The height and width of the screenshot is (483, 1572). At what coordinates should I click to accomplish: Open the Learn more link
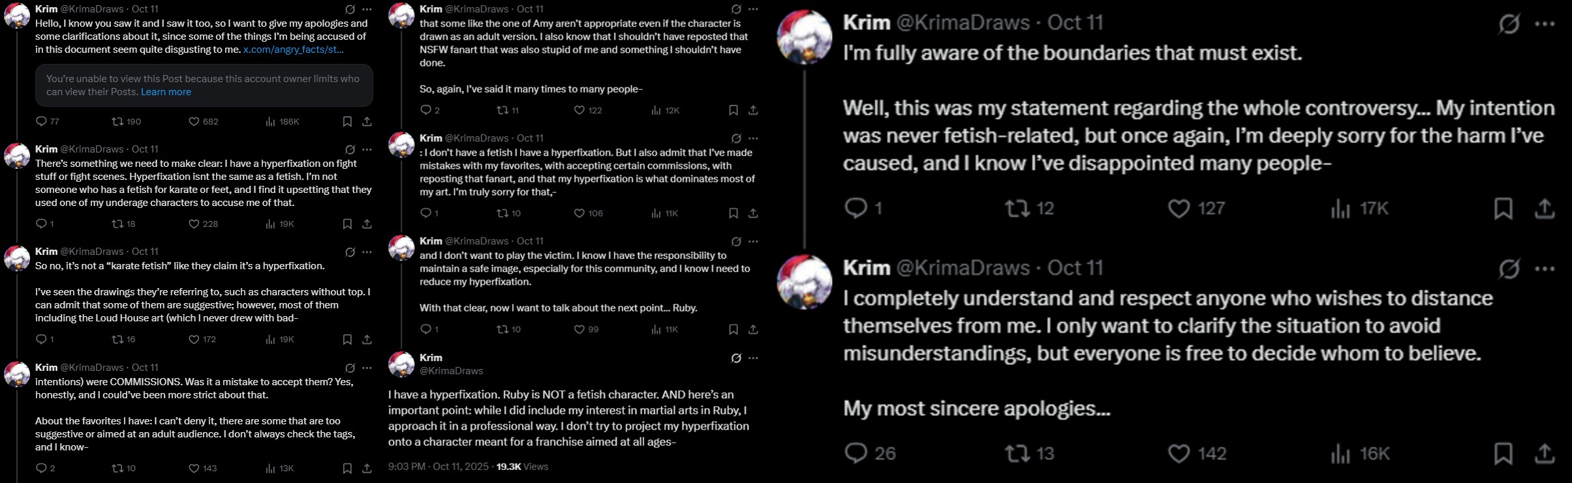(x=167, y=92)
